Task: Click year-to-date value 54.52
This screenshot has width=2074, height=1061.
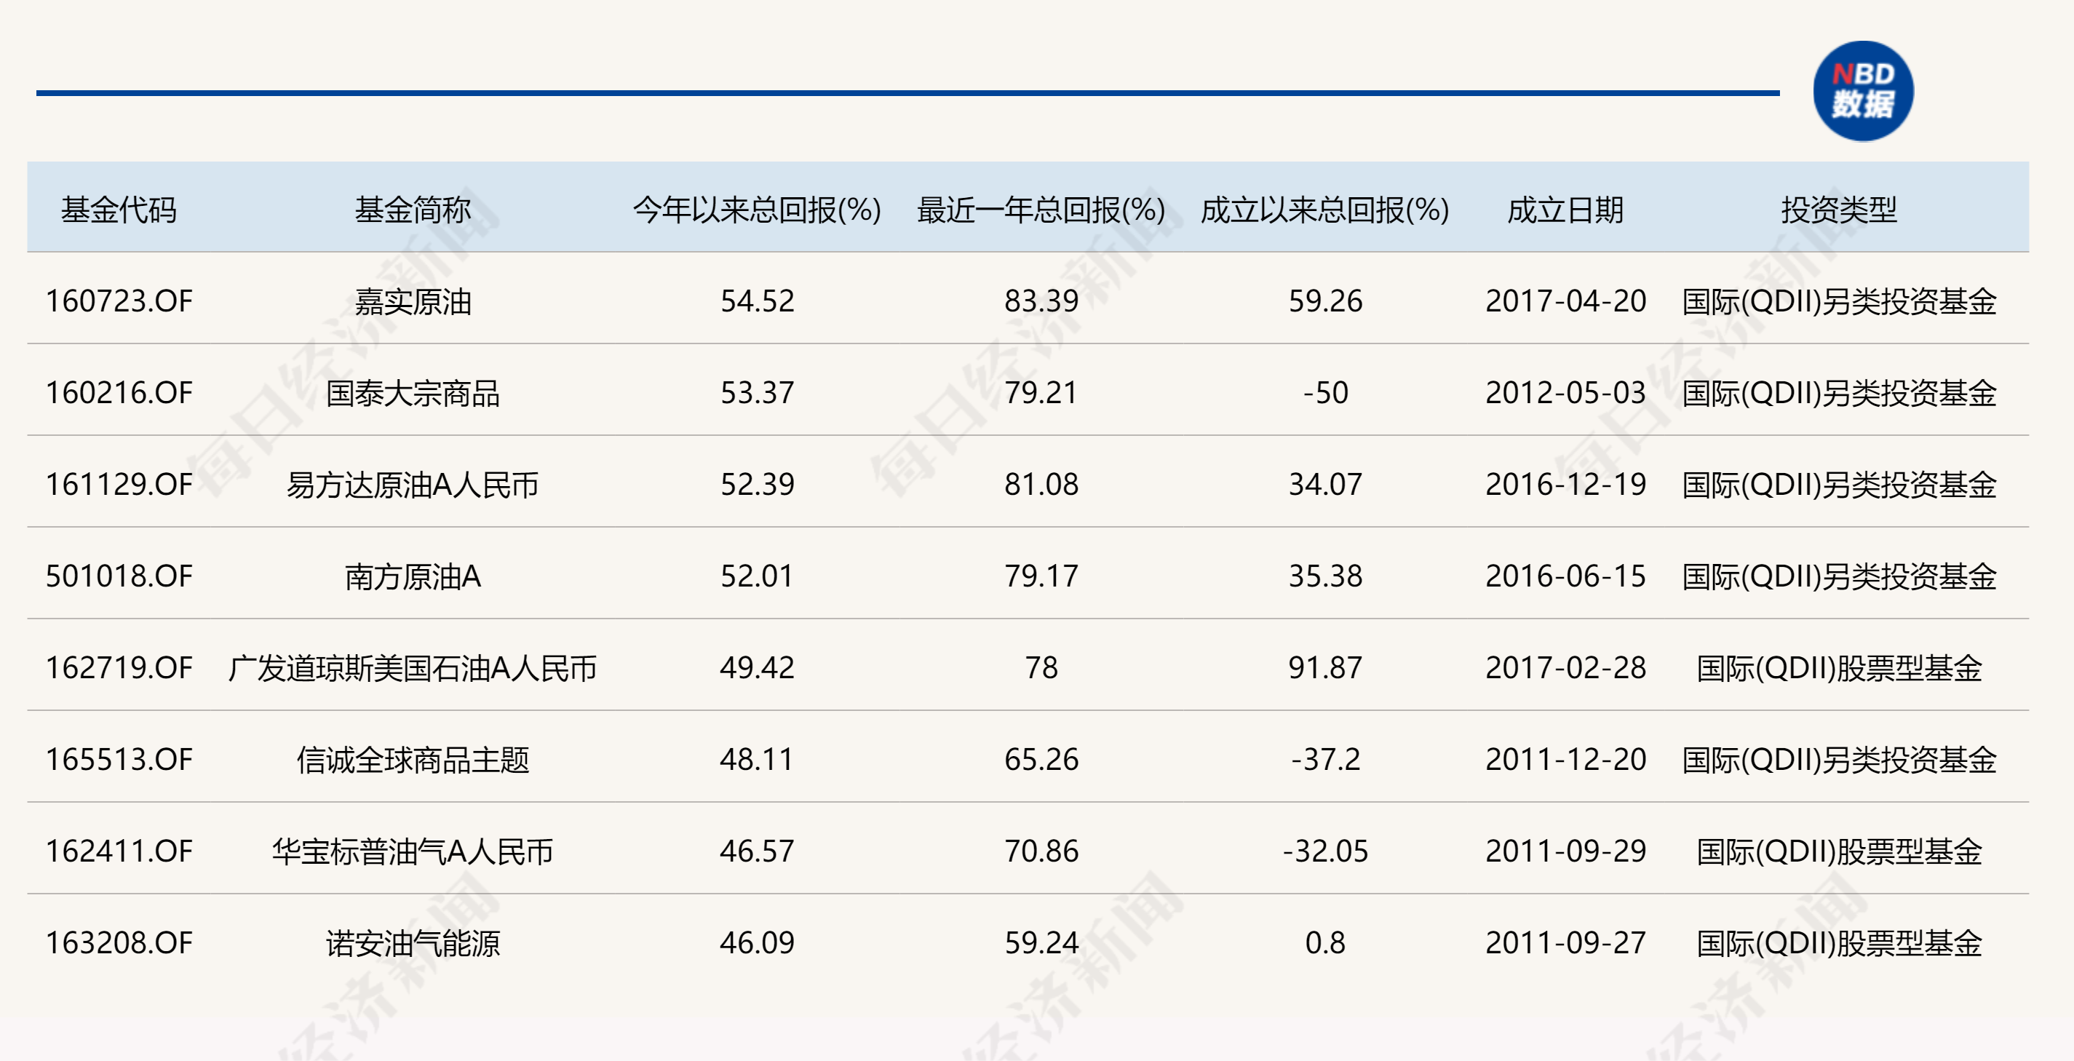Action: (757, 301)
